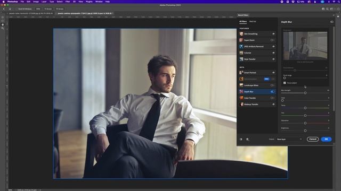Select the Hand tool in the left toolbar
This screenshot has width=341, height=191.
(x=3, y=24)
